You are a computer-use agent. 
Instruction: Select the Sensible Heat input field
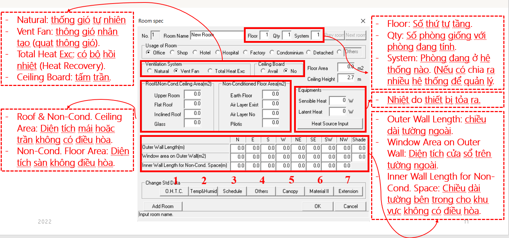pyautogui.click(x=338, y=100)
